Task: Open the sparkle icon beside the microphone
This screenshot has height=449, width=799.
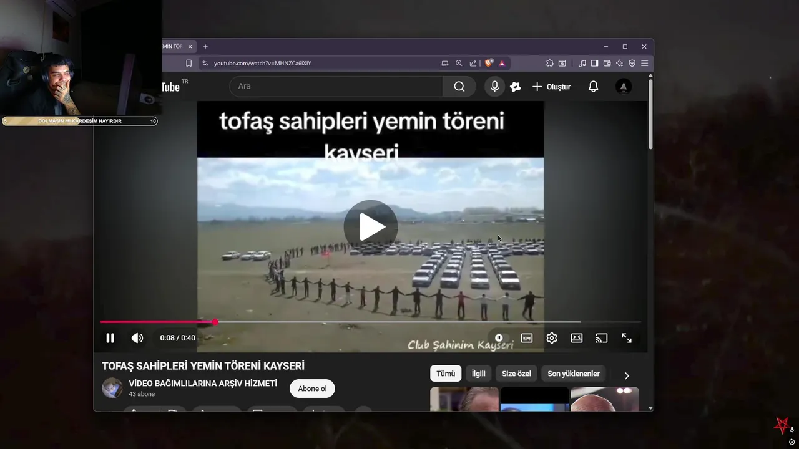Action: [516, 87]
